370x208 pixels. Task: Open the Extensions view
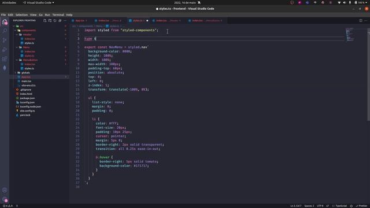5,59
